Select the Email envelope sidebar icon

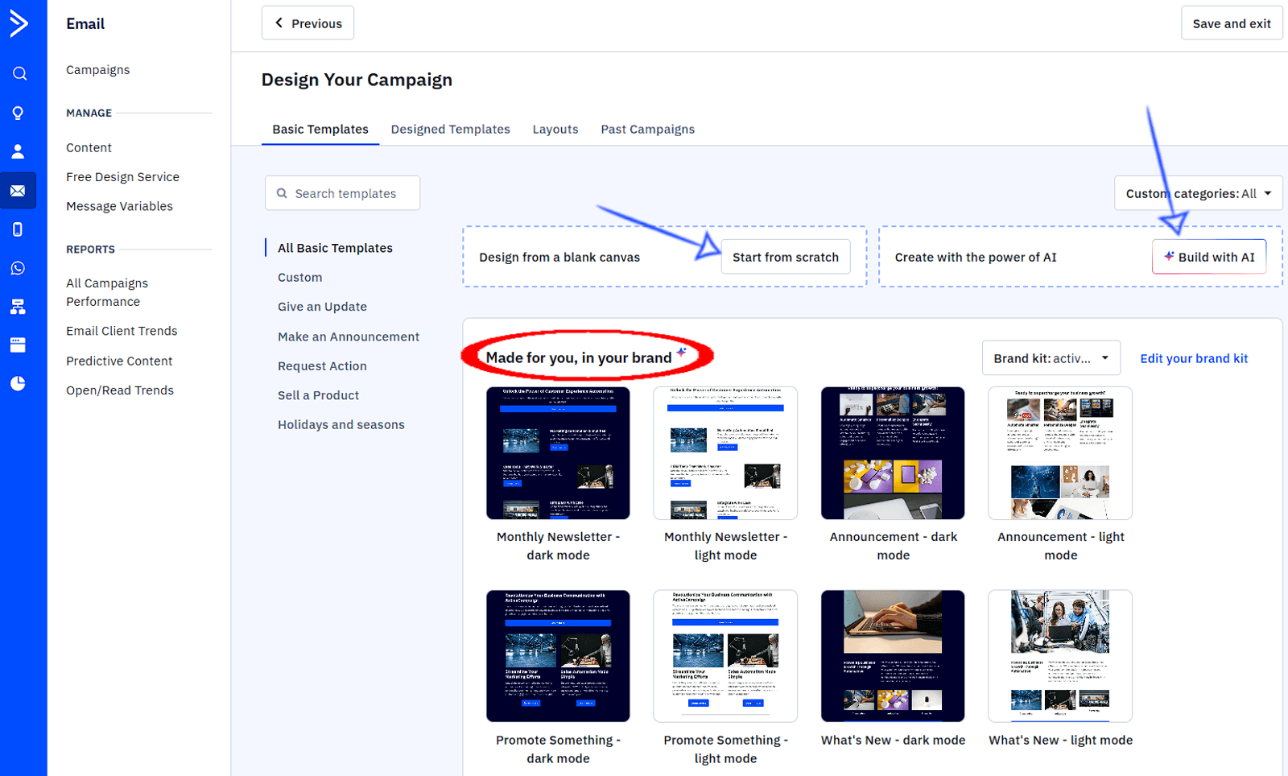(x=19, y=191)
